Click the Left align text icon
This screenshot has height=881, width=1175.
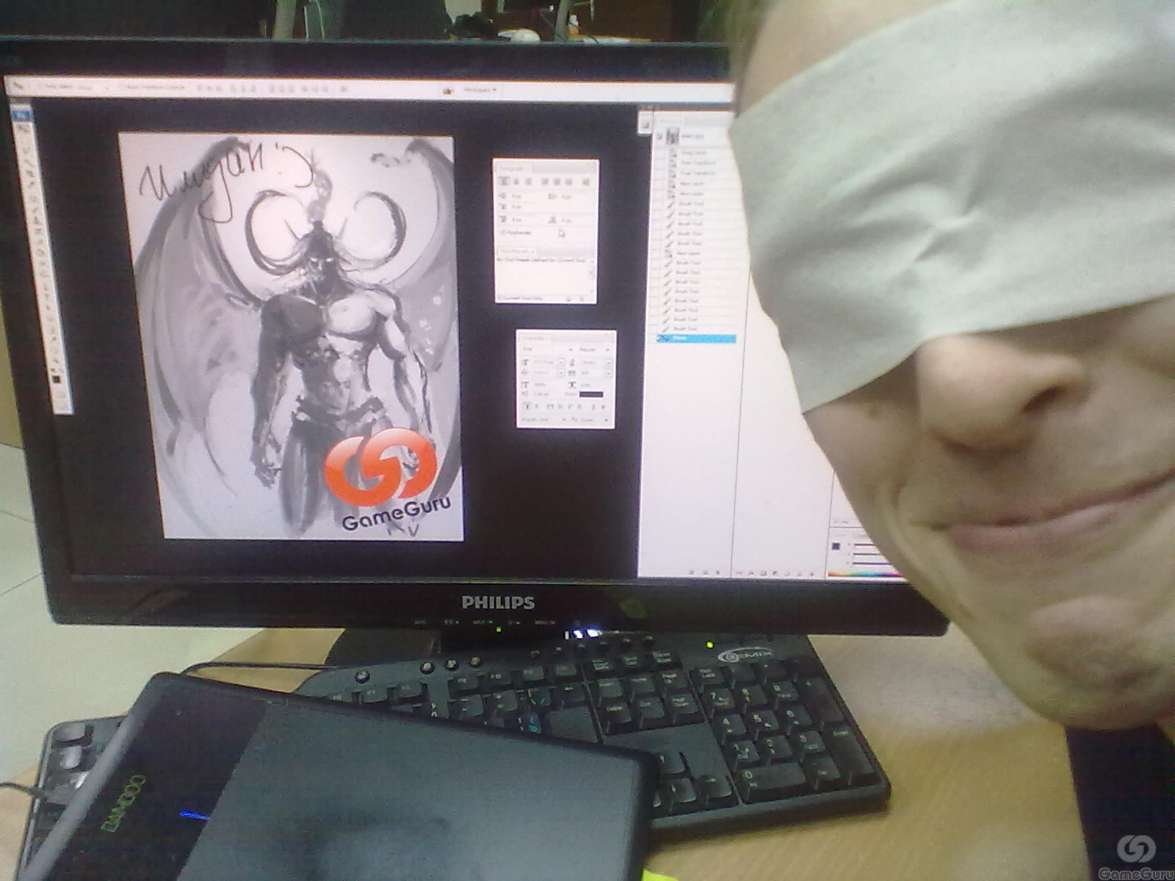504,181
